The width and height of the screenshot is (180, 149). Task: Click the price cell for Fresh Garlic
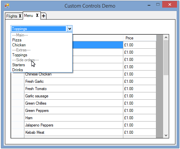139,81
